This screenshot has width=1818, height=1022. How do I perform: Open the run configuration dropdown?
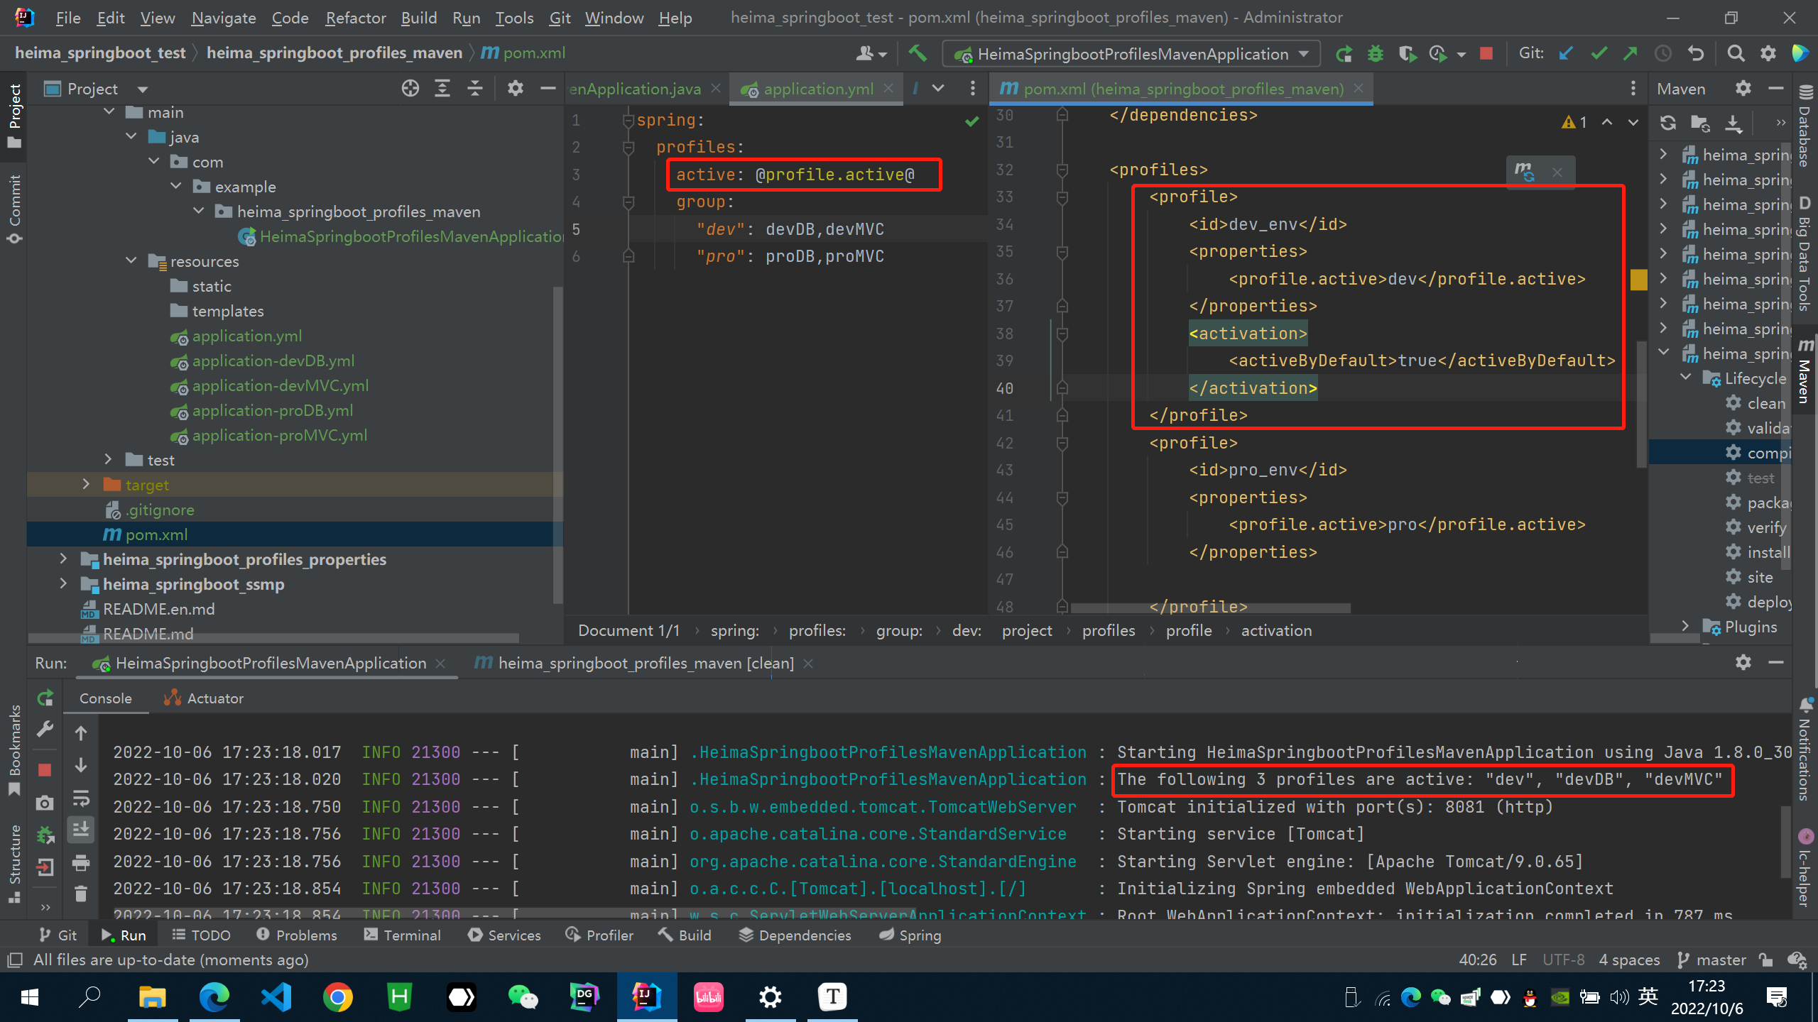click(x=1304, y=54)
